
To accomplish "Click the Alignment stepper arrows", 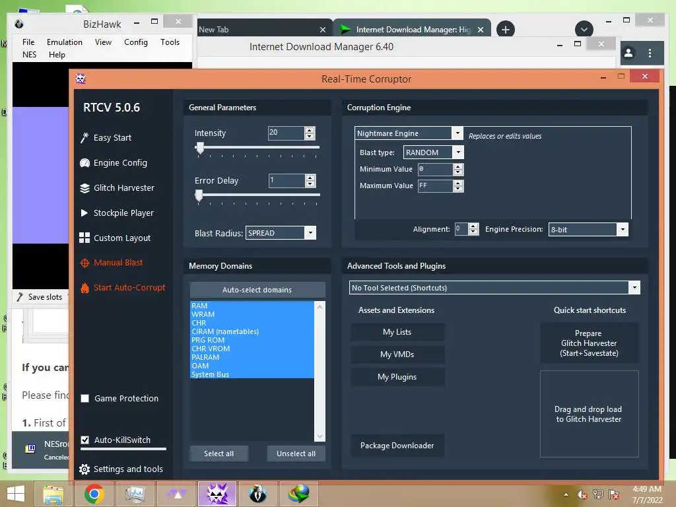I will tap(473, 229).
